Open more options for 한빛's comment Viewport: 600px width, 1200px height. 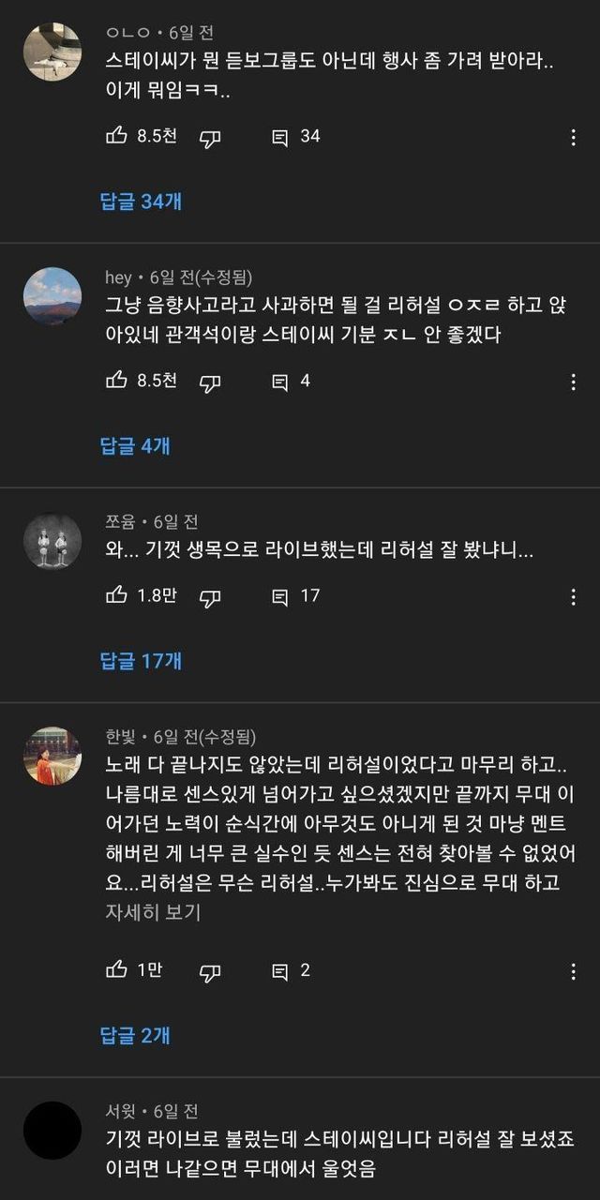[573, 972]
